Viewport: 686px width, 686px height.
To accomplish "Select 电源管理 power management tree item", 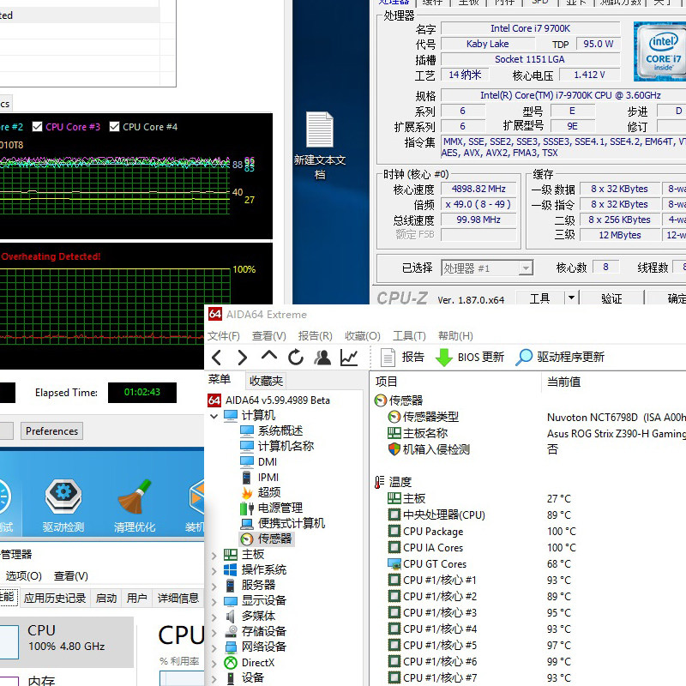I will point(272,508).
